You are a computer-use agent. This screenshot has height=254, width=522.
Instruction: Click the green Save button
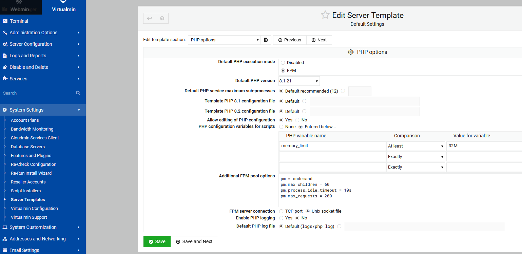click(157, 241)
